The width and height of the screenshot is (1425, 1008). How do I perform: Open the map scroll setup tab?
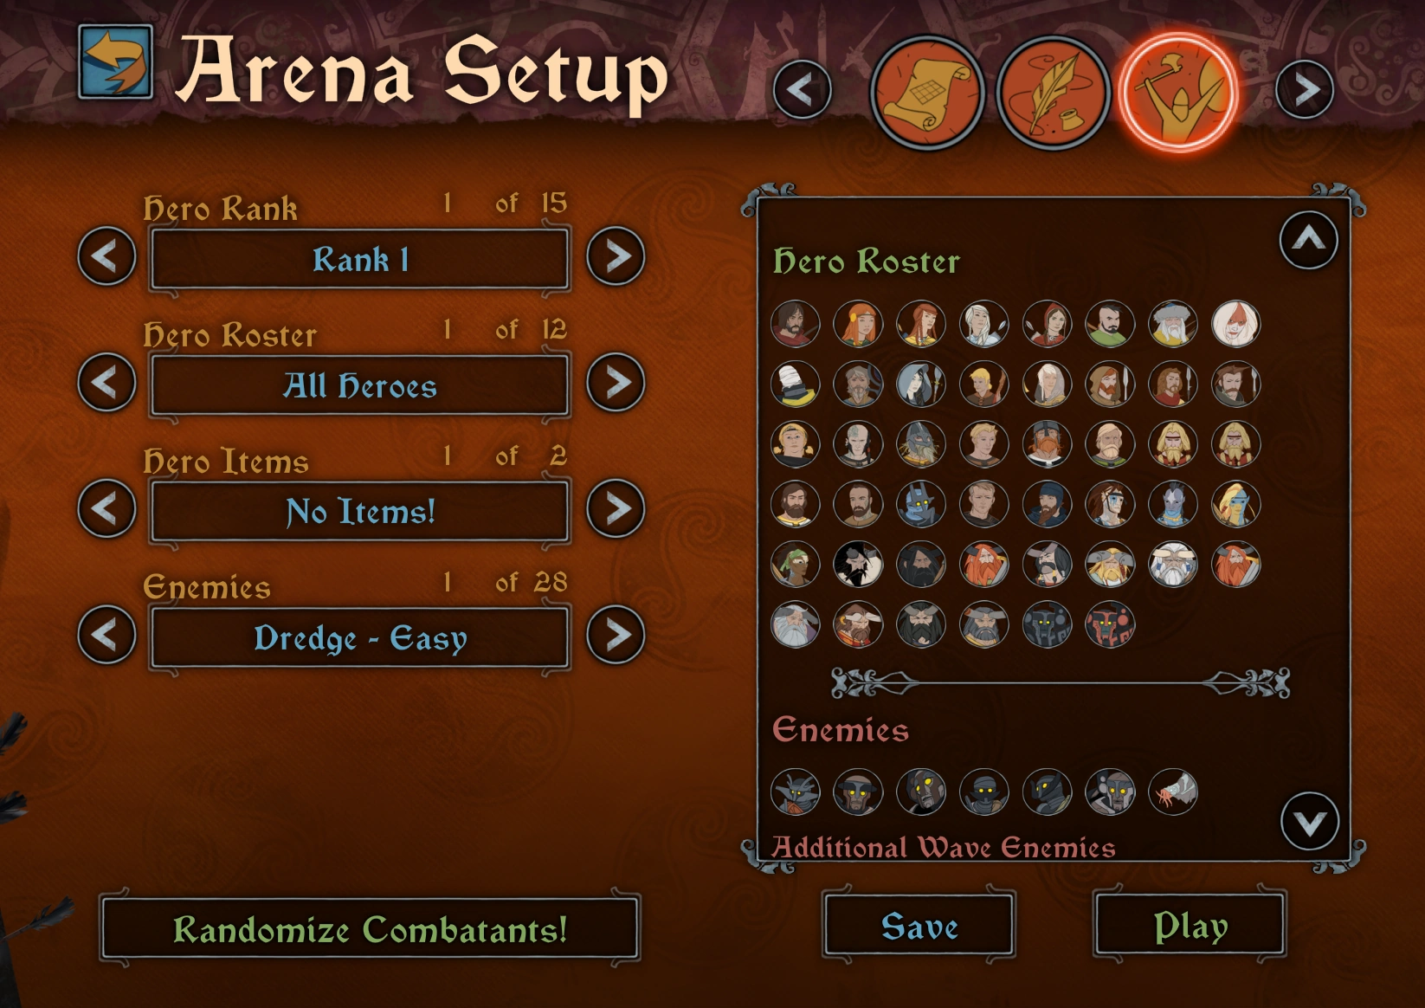(927, 92)
